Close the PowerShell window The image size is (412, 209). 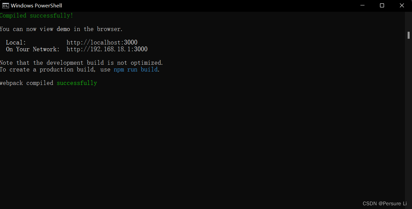402,5
